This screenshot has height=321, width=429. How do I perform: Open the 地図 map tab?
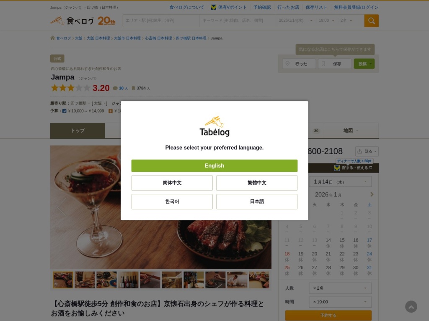[351, 130]
